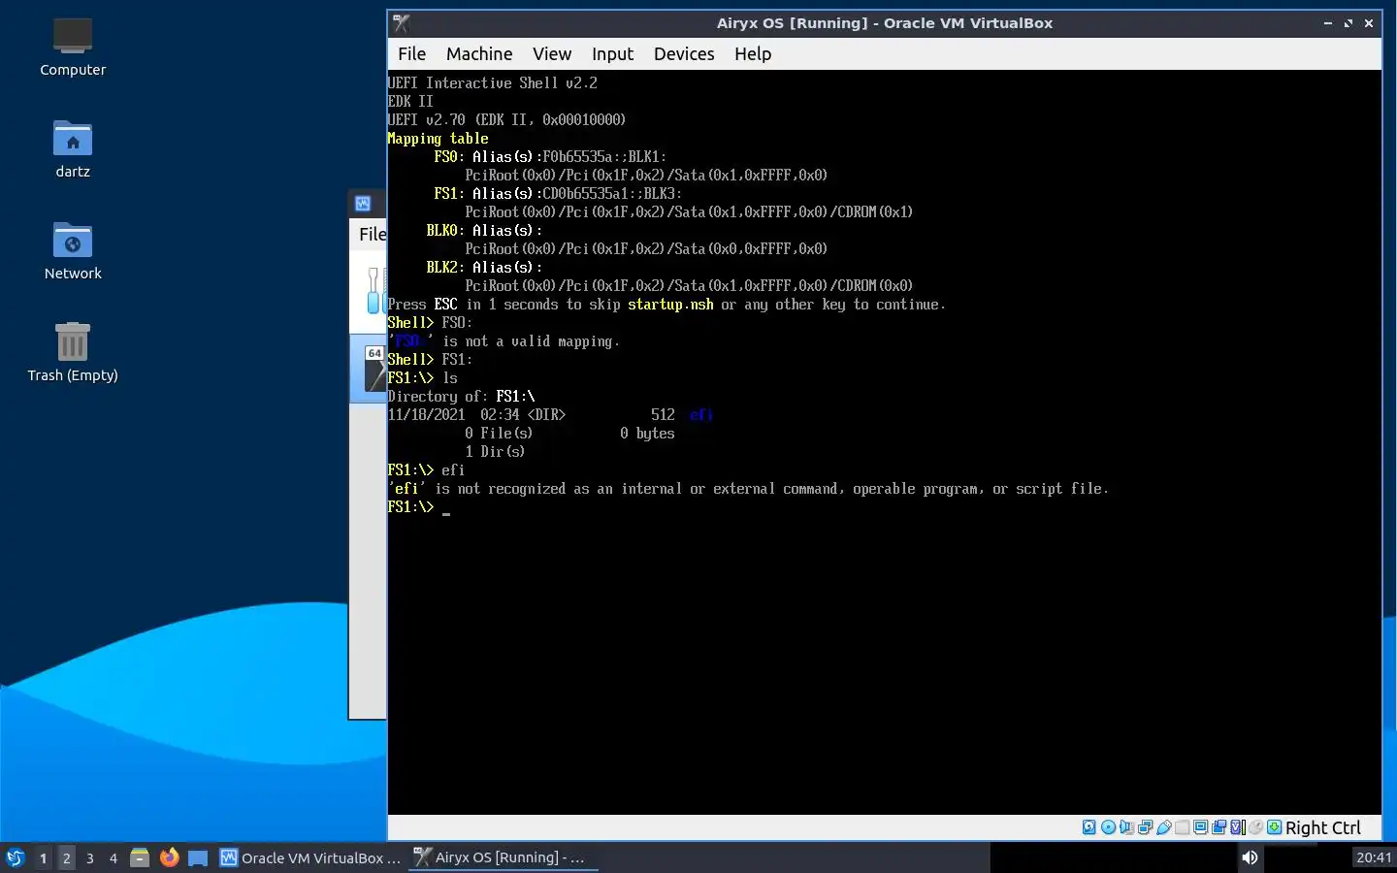Click the background VirtualBox Manager title bar icon

coord(363,204)
